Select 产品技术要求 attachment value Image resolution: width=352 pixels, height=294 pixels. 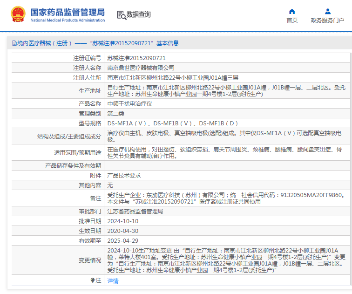click(124, 176)
